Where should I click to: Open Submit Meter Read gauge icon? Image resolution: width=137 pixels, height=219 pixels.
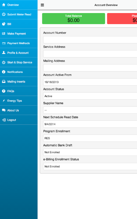pos(4,14)
